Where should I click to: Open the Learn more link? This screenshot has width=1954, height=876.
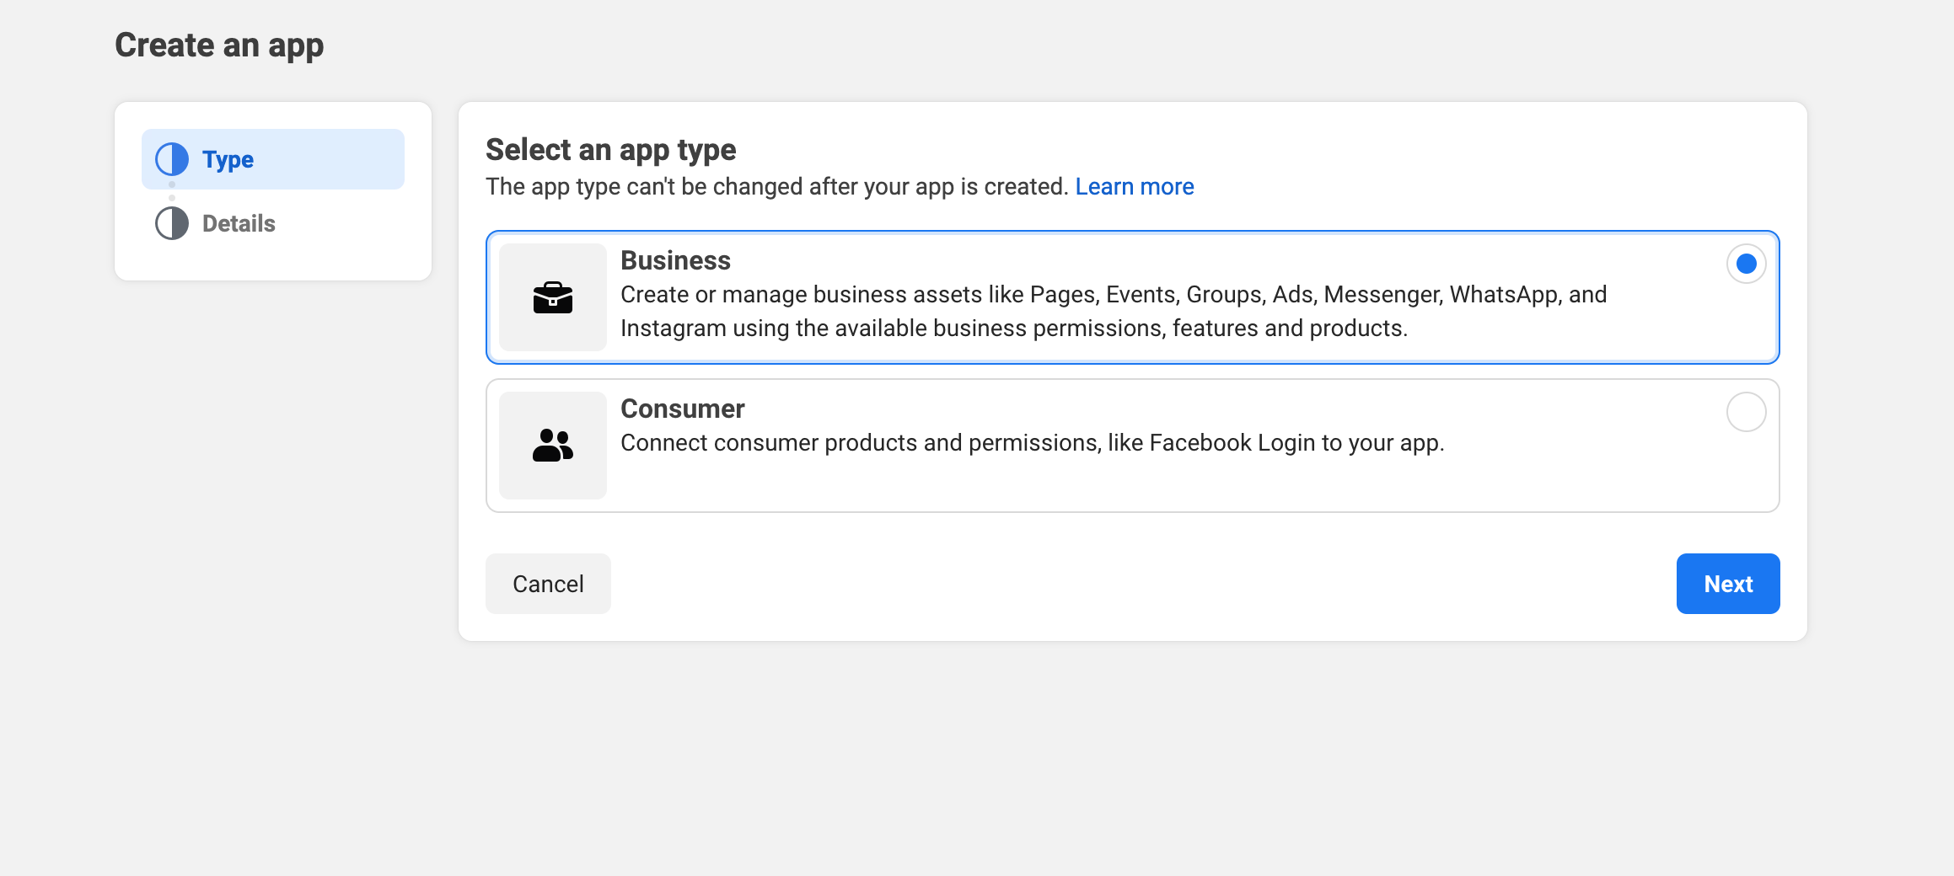(1134, 186)
